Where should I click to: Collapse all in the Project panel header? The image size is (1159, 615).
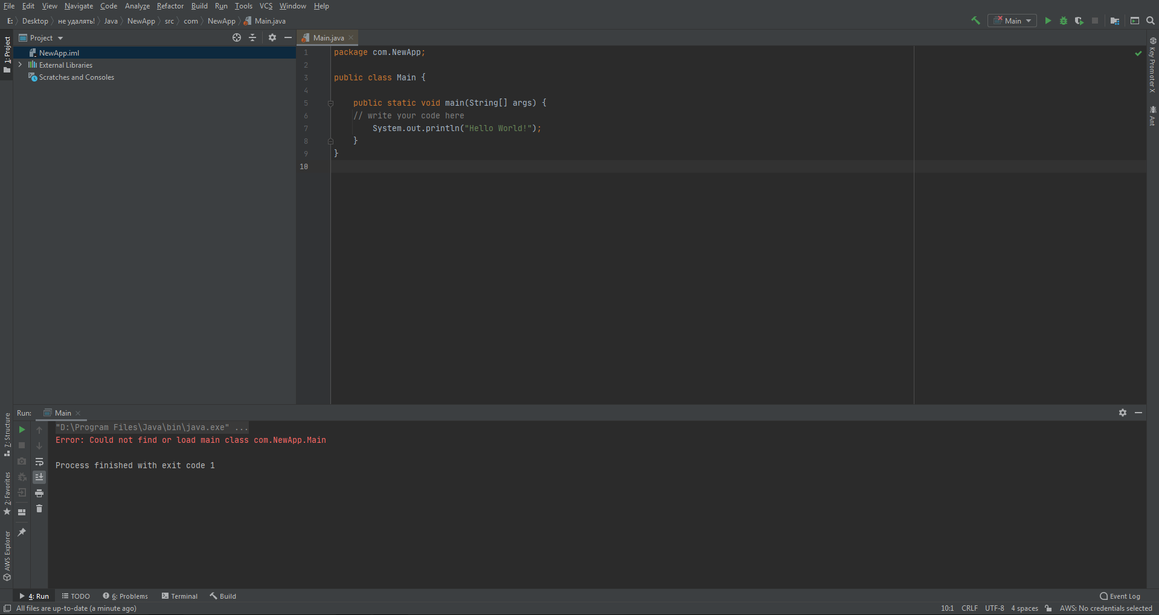click(x=252, y=37)
